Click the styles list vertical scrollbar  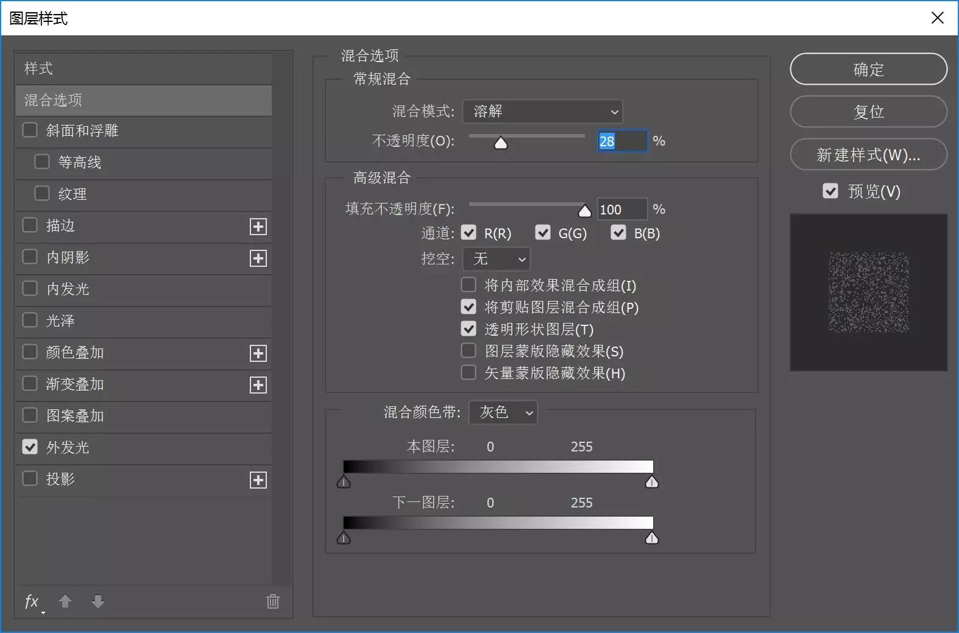coord(282,318)
